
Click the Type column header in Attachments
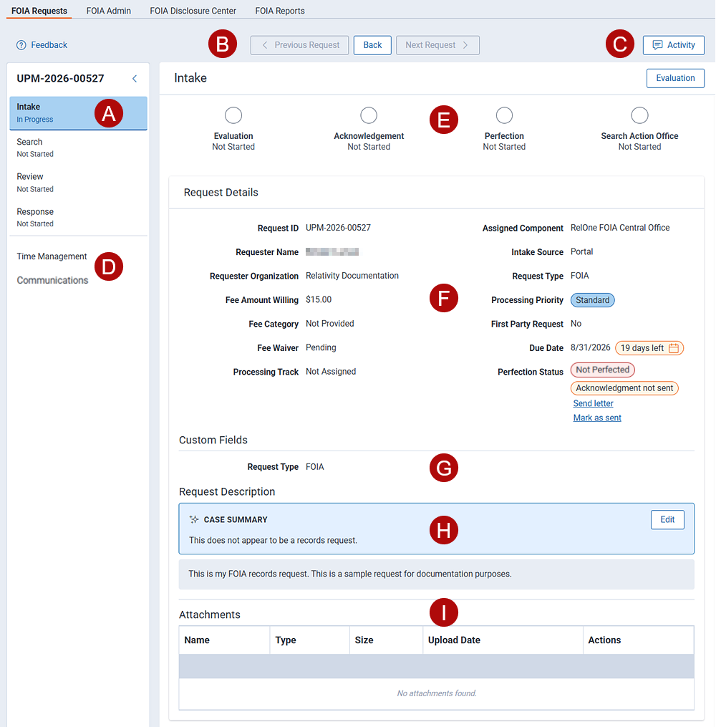(309, 640)
